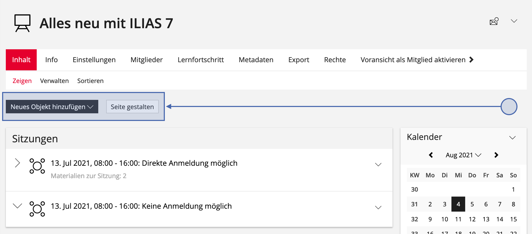Click the blue annotation circle marker
Image resolution: width=532 pixels, height=234 pixels.
(x=509, y=106)
